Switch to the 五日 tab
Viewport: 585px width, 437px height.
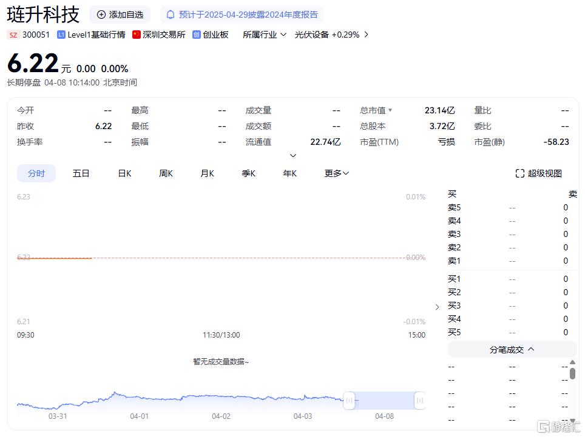click(81, 173)
